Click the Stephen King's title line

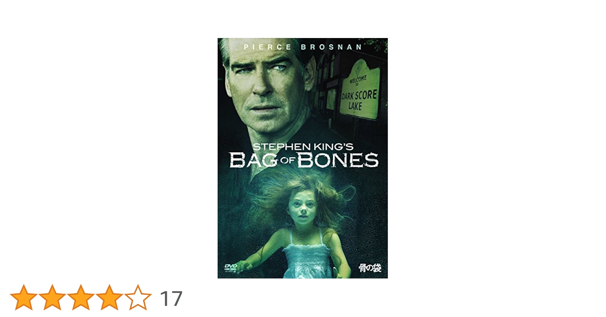303,147
